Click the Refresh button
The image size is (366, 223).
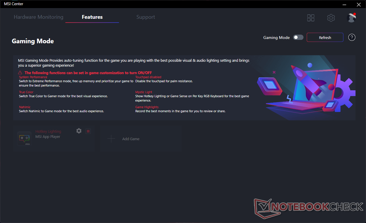tap(325, 38)
